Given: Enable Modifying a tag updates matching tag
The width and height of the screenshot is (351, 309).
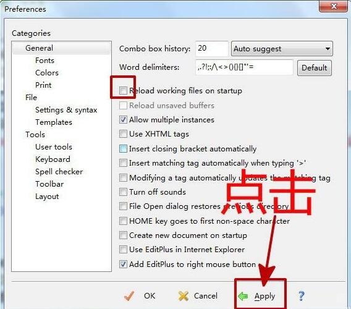Looking at the screenshot, I should 123,178.
